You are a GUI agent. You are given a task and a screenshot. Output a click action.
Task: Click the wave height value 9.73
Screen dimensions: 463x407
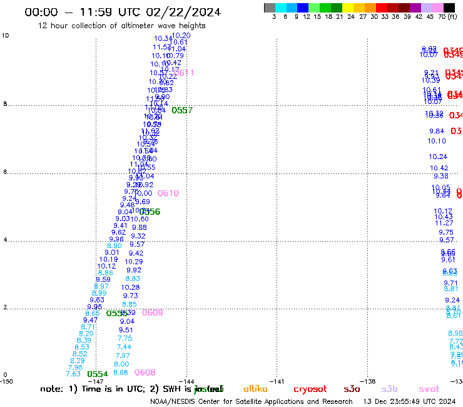[x=131, y=296]
